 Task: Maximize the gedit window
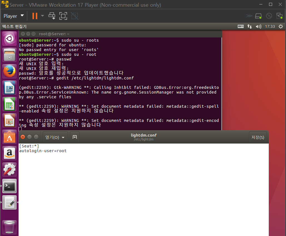coord(36,137)
